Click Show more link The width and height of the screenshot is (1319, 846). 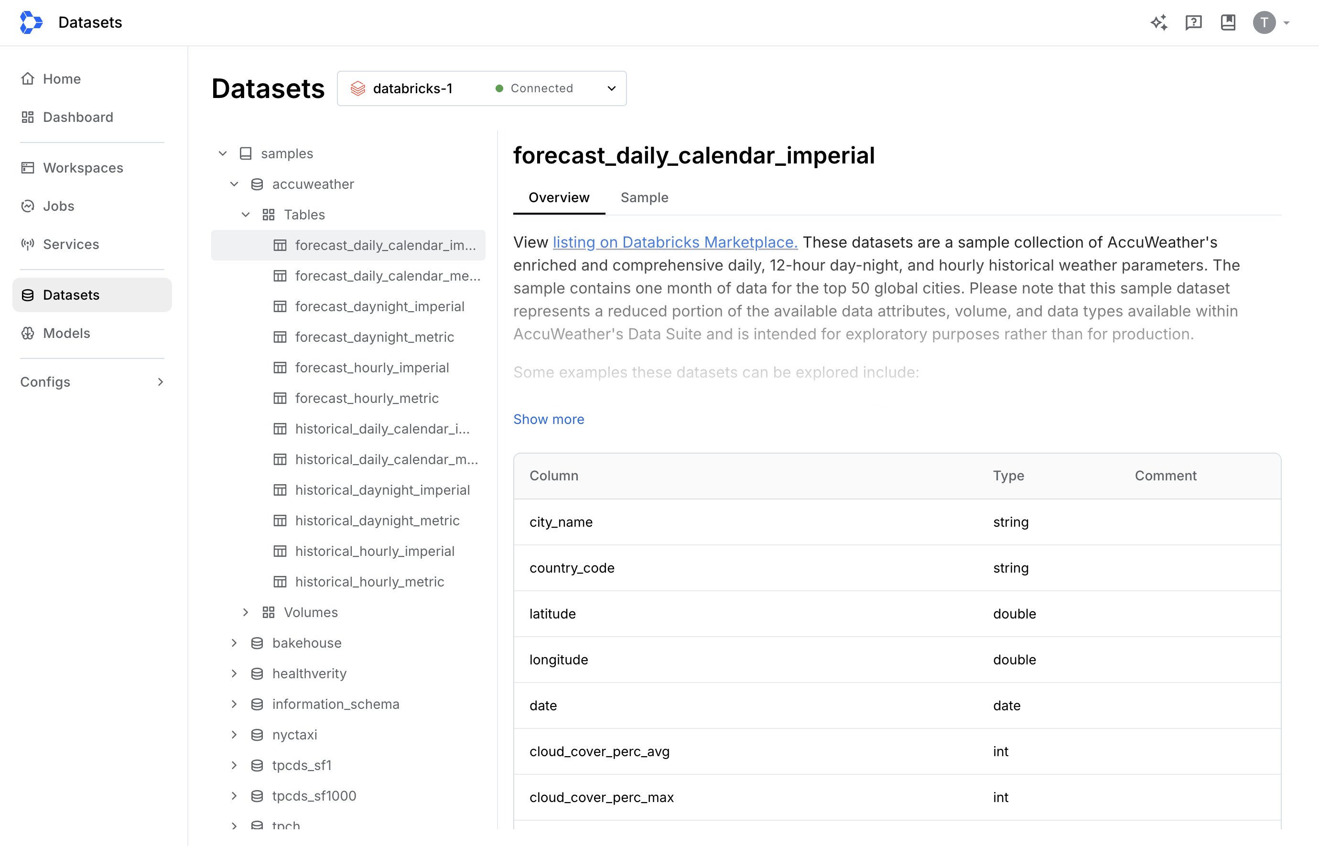(549, 419)
